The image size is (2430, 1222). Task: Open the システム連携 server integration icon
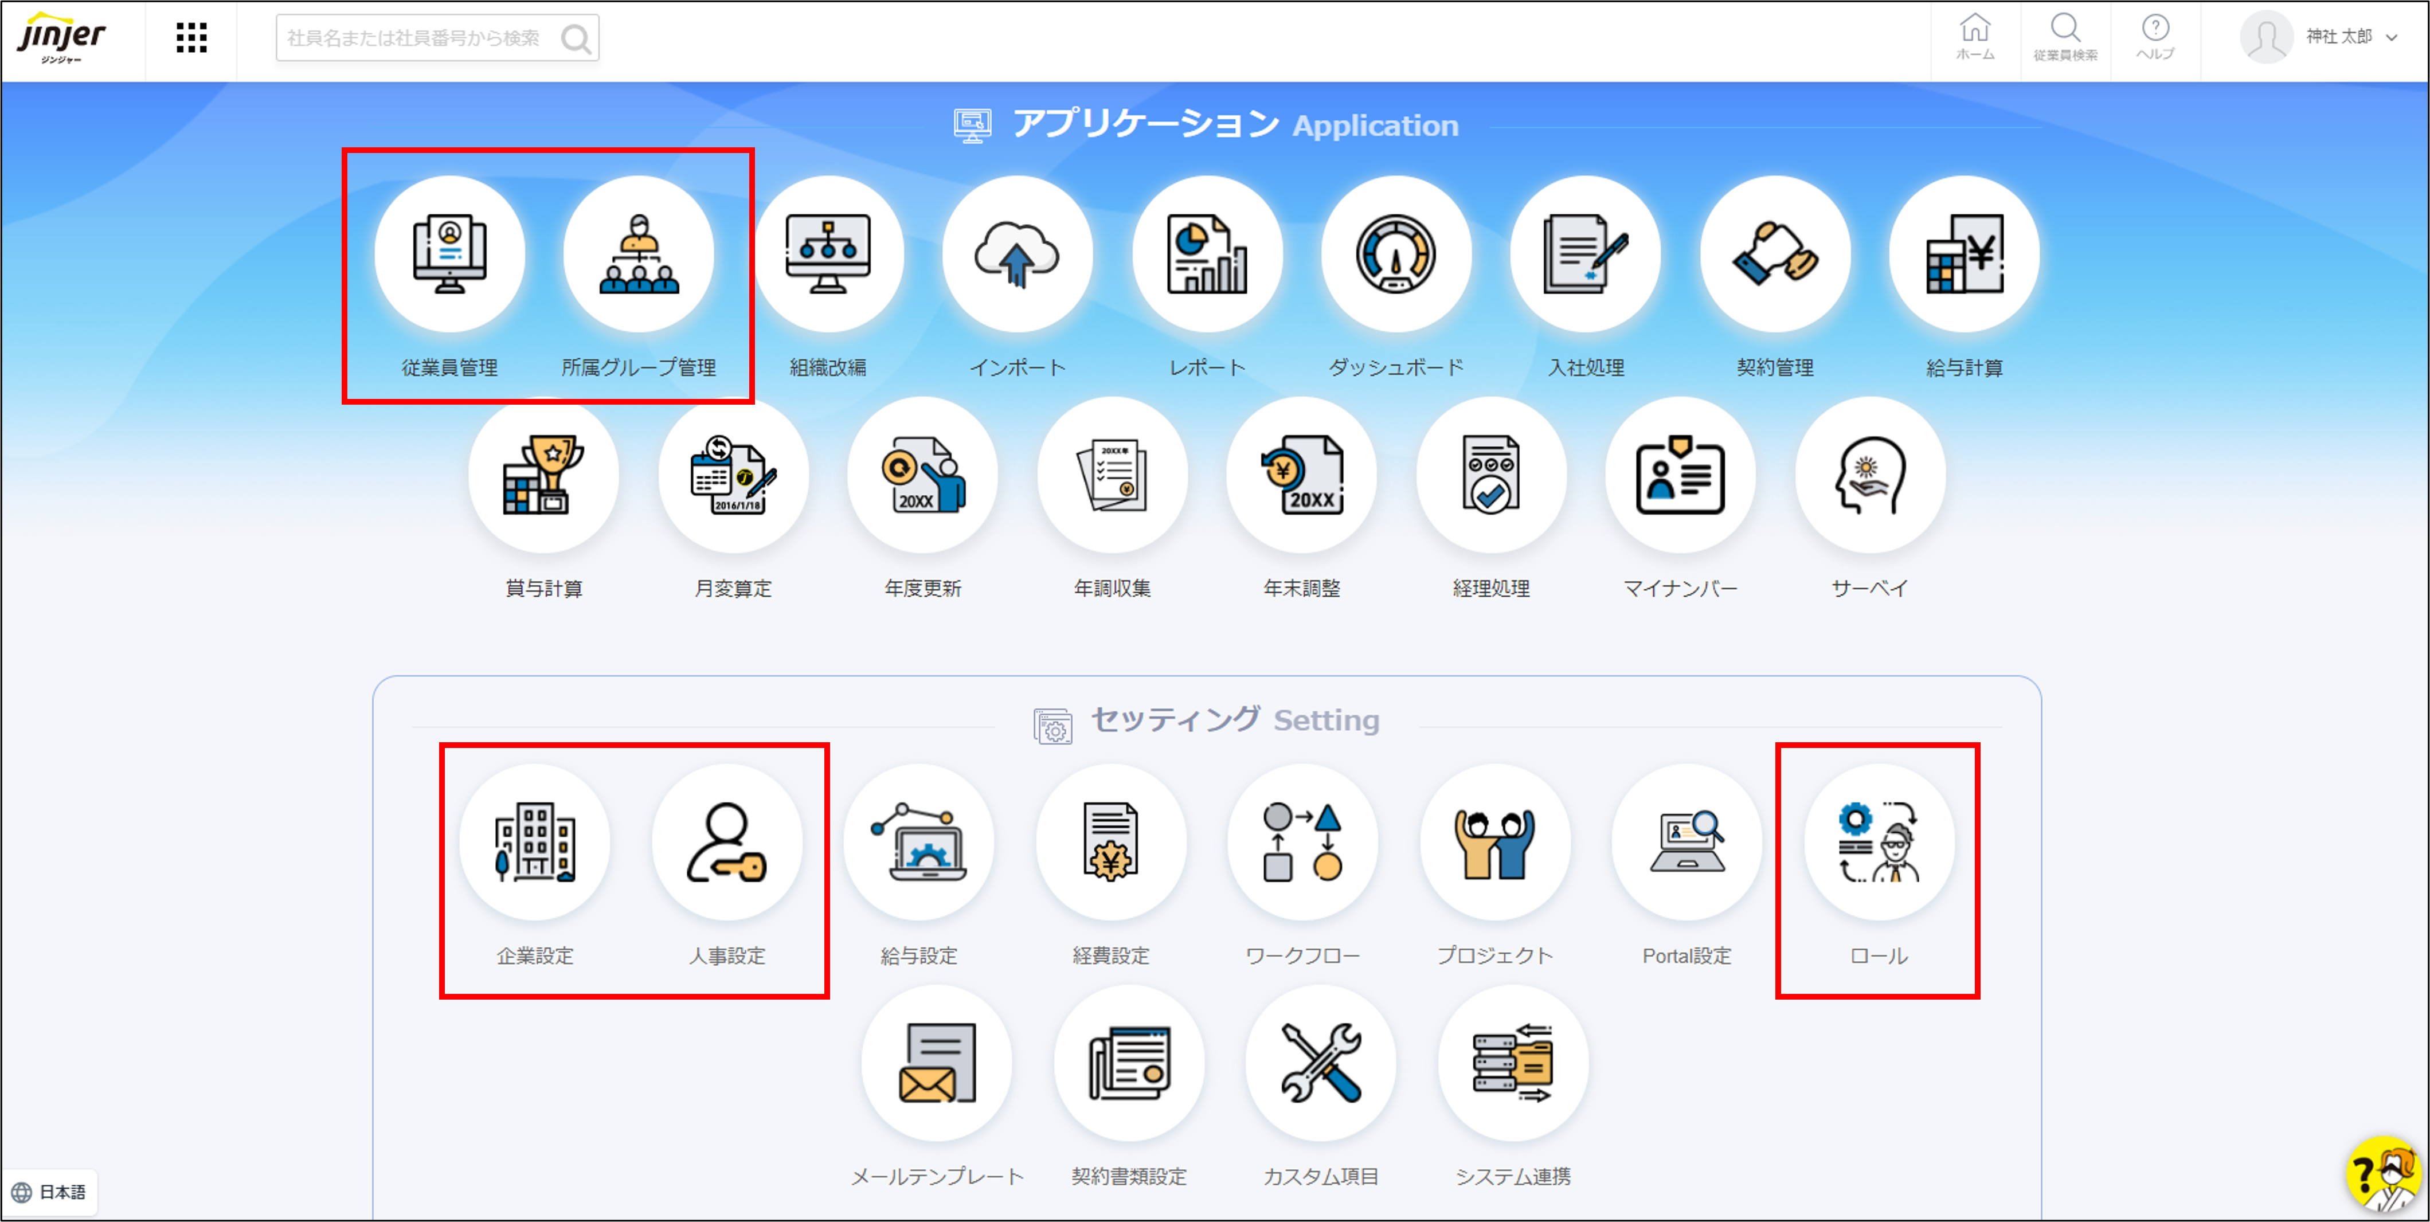click(x=1512, y=1064)
